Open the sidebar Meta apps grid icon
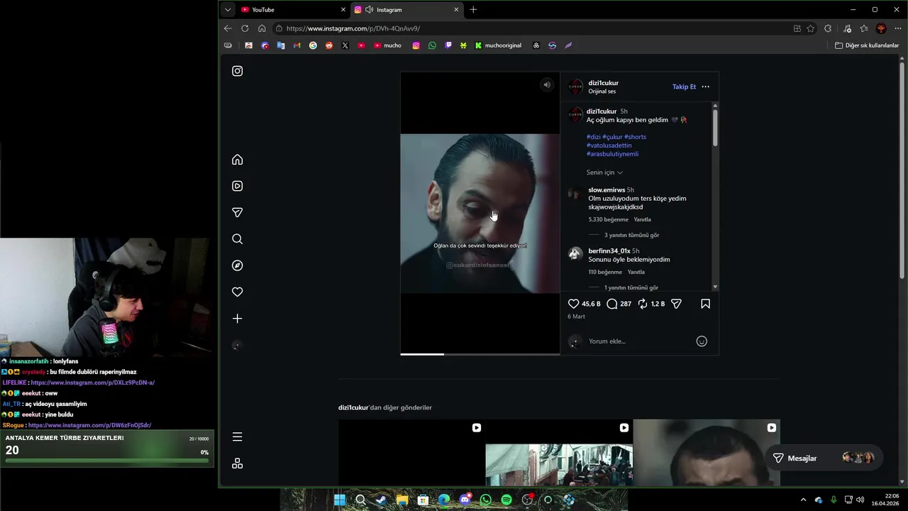 click(x=238, y=463)
